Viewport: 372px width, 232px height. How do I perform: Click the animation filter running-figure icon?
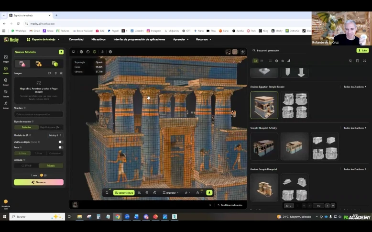[289, 61]
